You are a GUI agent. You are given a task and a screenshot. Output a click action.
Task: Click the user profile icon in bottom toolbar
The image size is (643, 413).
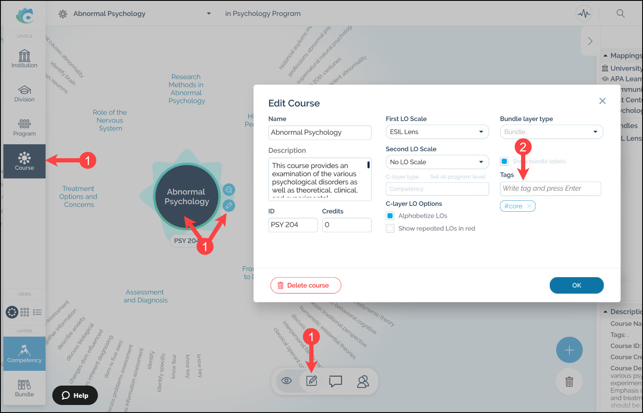pyautogui.click(x=363, y=381)
